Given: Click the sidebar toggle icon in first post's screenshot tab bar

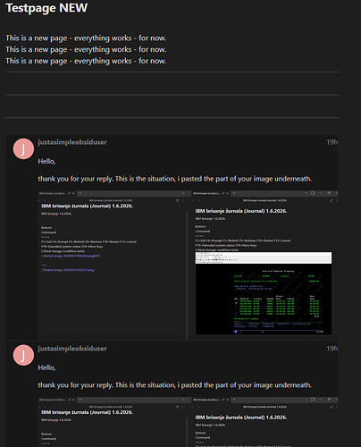Looking at the screenshot, I should point(313,193).
